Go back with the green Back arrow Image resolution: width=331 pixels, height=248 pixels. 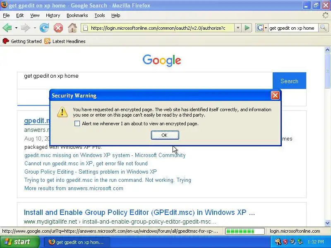pos(7,28)
